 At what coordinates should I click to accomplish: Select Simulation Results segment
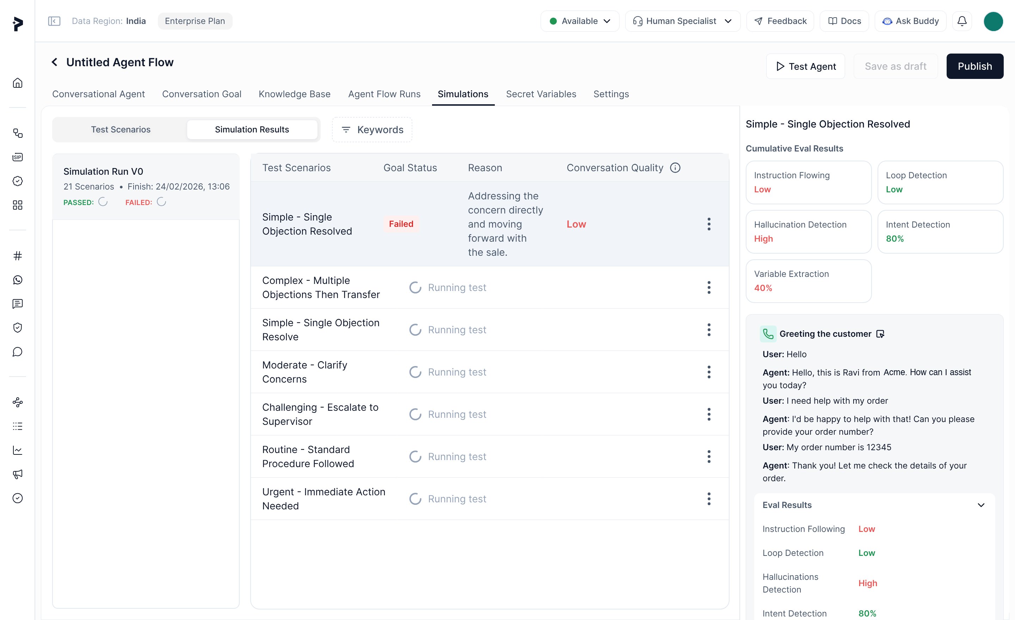pos(252,129)
